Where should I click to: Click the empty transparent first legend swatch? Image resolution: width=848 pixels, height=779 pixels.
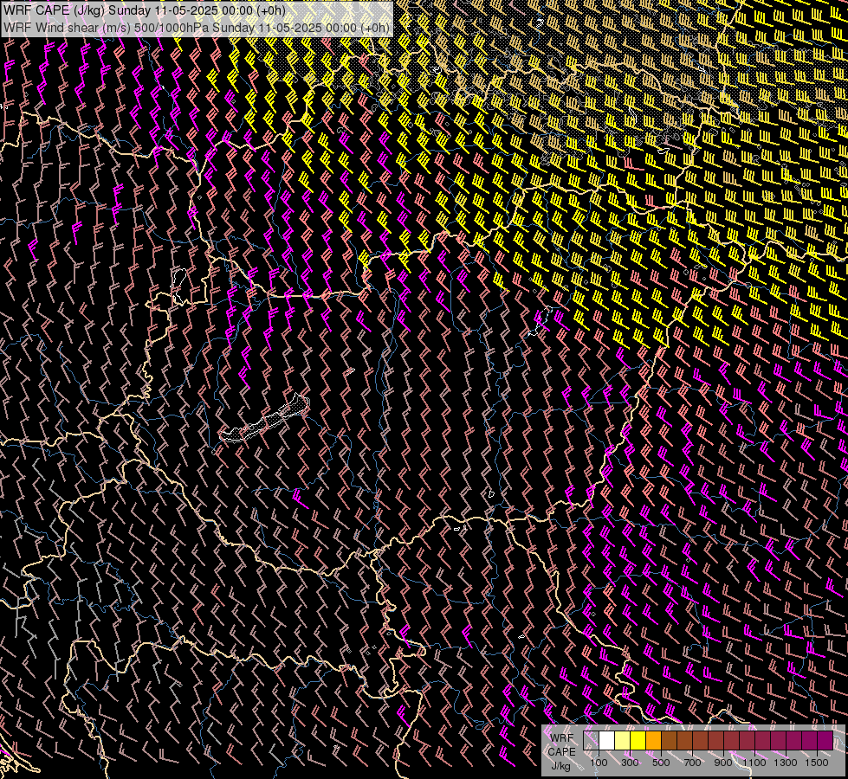click(591, 740)
